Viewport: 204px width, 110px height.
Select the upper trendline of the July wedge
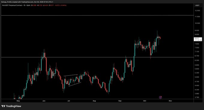[x=70, y=75]
